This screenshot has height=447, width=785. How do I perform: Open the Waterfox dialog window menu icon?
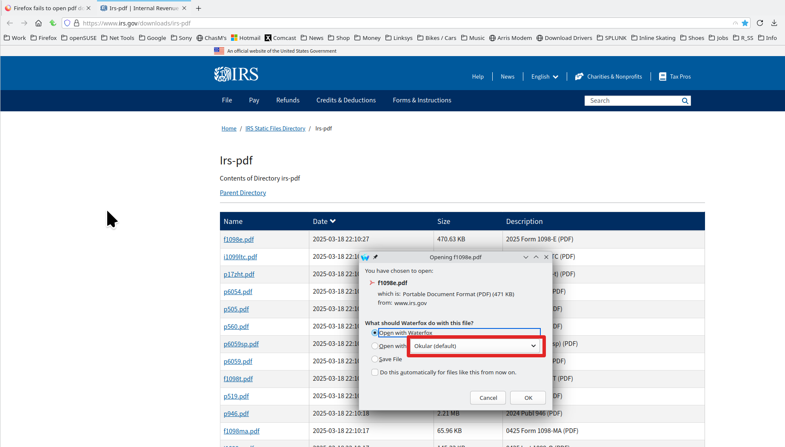click(365, 257)
